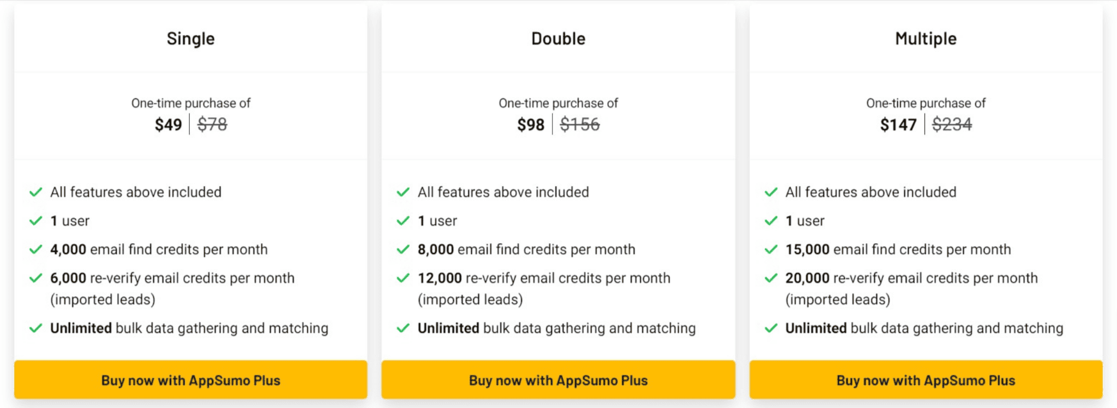Click the $49 price in Single plan

(168, 124)
